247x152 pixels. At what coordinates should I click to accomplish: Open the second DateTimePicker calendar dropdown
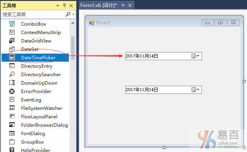(195, 90)
